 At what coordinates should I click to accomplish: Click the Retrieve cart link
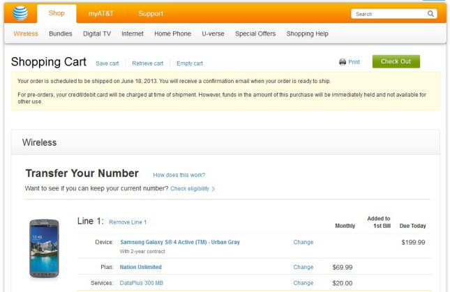click(x=147, y=63)
